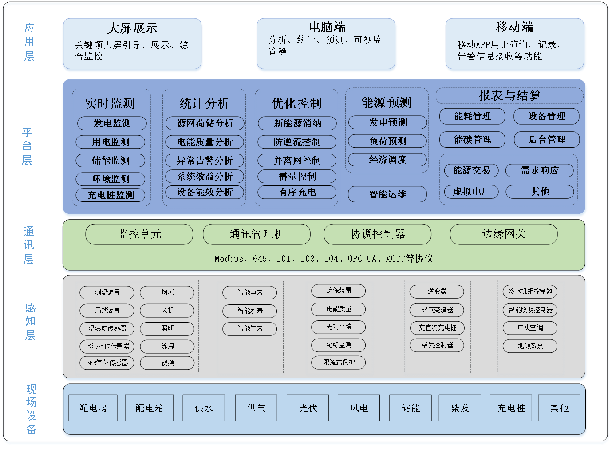Expand the 报表与结算 section

pos(509,95)
